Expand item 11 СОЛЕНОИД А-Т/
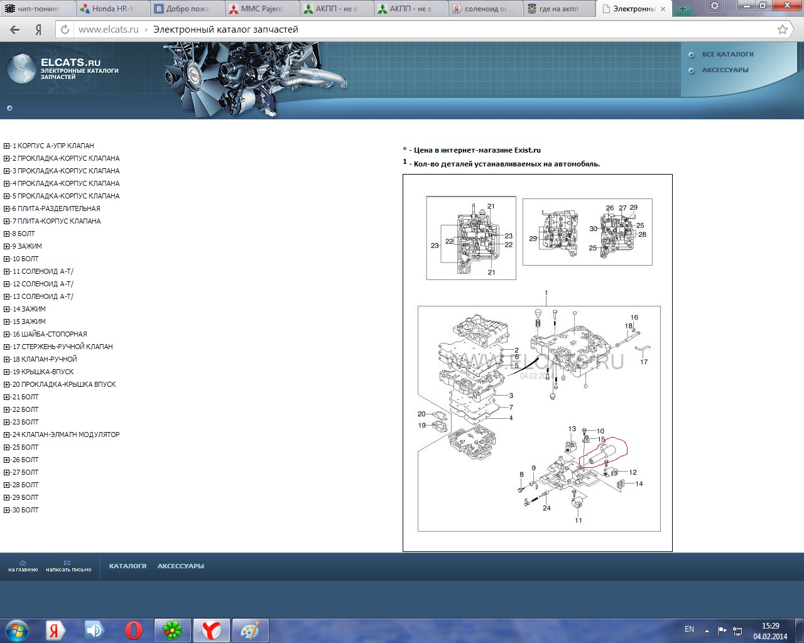804x643 pixels. coord(7,271)
